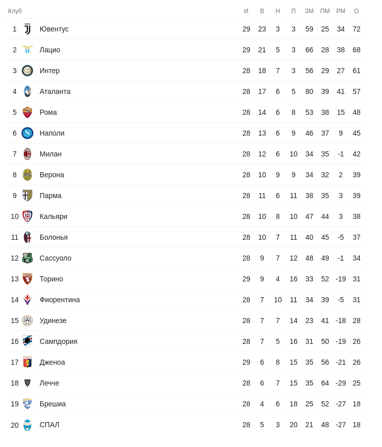Click the Torino bull crest icon
Screen dimensions: 382x447
(x=27, y=279)
